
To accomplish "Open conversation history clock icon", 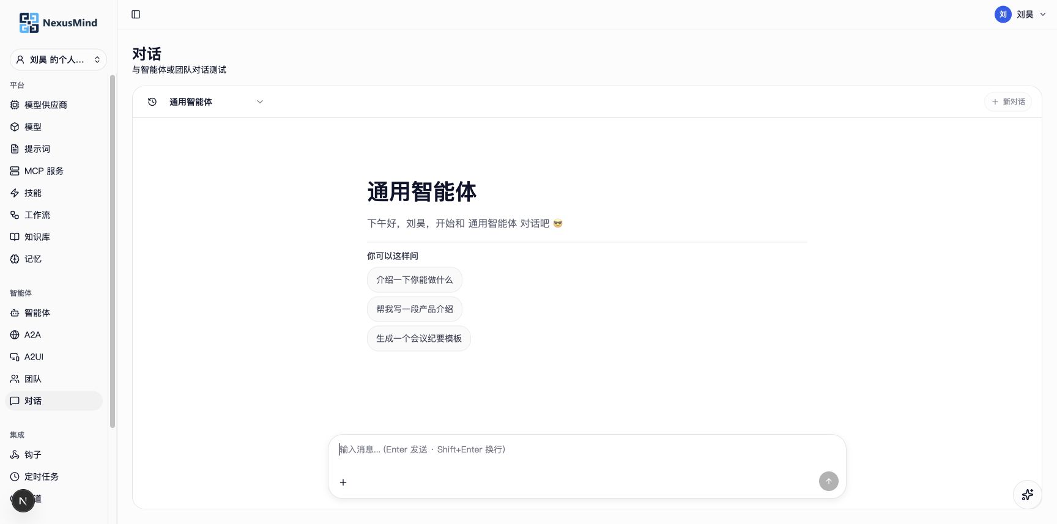I will tap(152, 102).
